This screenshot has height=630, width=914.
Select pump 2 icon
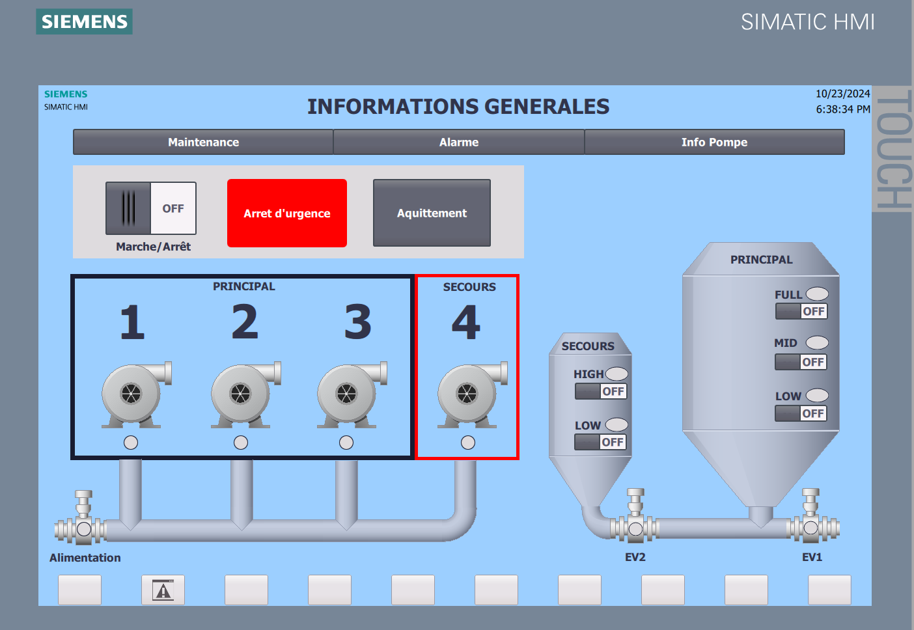coord(246,395)
